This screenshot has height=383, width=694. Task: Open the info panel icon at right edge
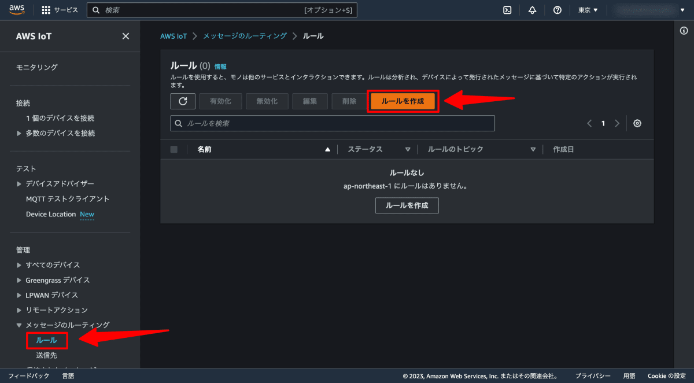(x=684, y=31)
